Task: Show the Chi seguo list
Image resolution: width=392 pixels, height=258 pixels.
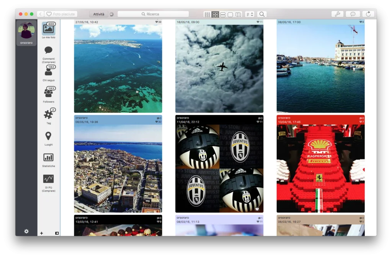Action: 49,73
